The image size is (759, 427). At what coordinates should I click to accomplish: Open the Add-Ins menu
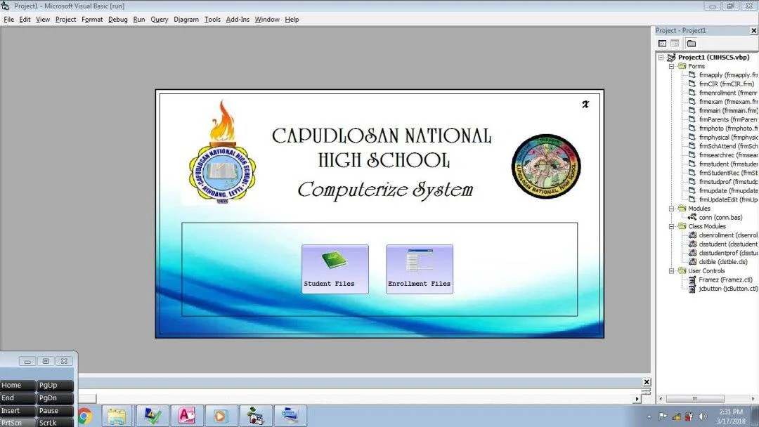pos(238,20)
